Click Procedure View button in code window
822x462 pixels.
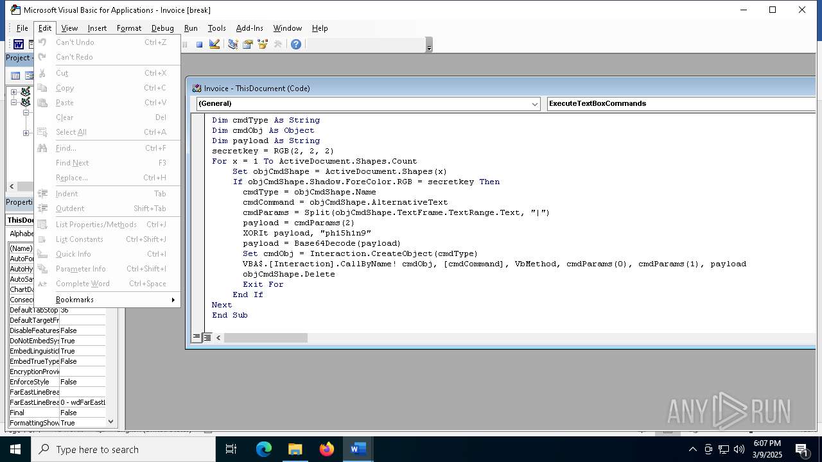pos(197,338)
